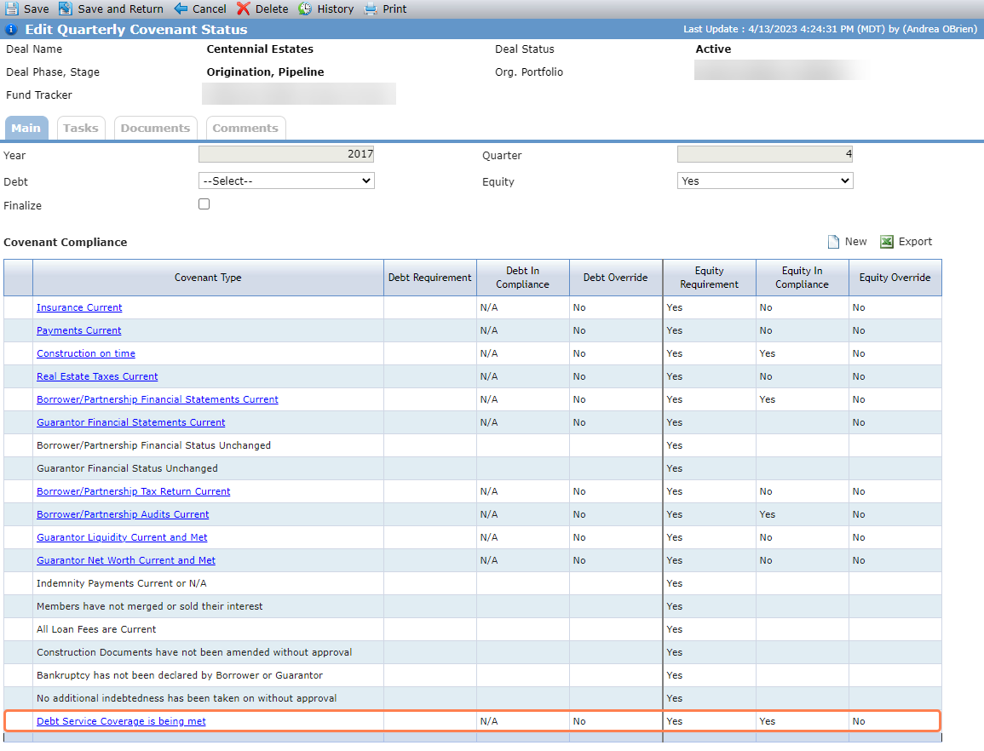
Task: Open Guarantor Liquidity Current and Met link
Action: 122,537
